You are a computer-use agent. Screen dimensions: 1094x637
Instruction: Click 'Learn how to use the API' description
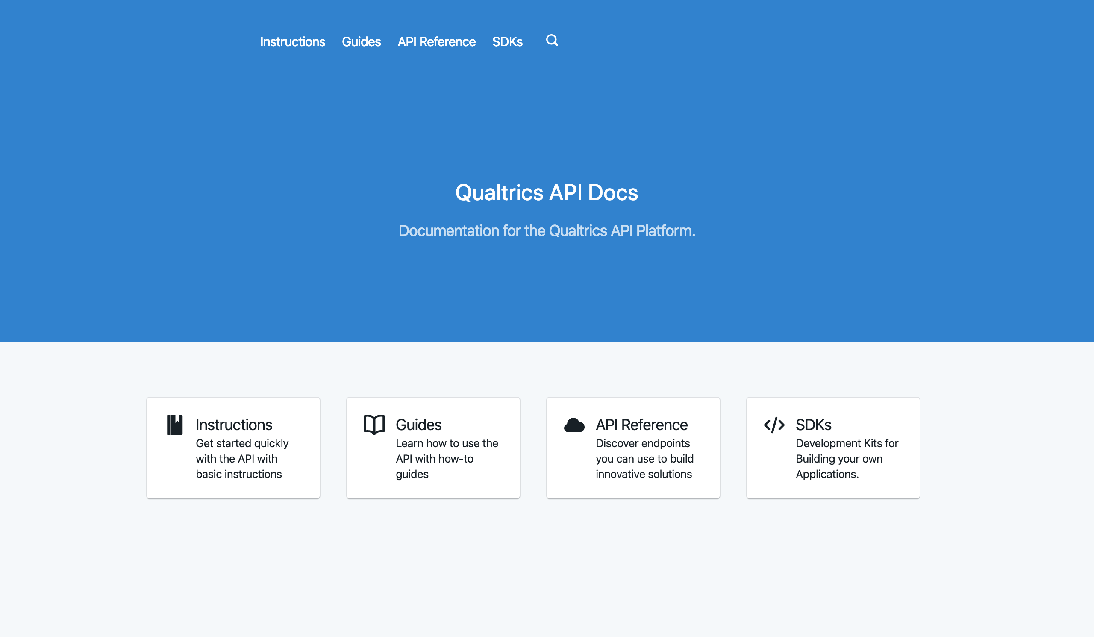click(447, 459)
